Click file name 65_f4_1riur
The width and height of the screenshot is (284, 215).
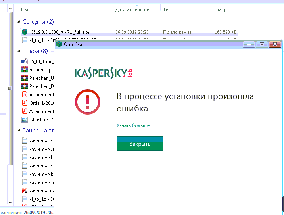(42, 61)
